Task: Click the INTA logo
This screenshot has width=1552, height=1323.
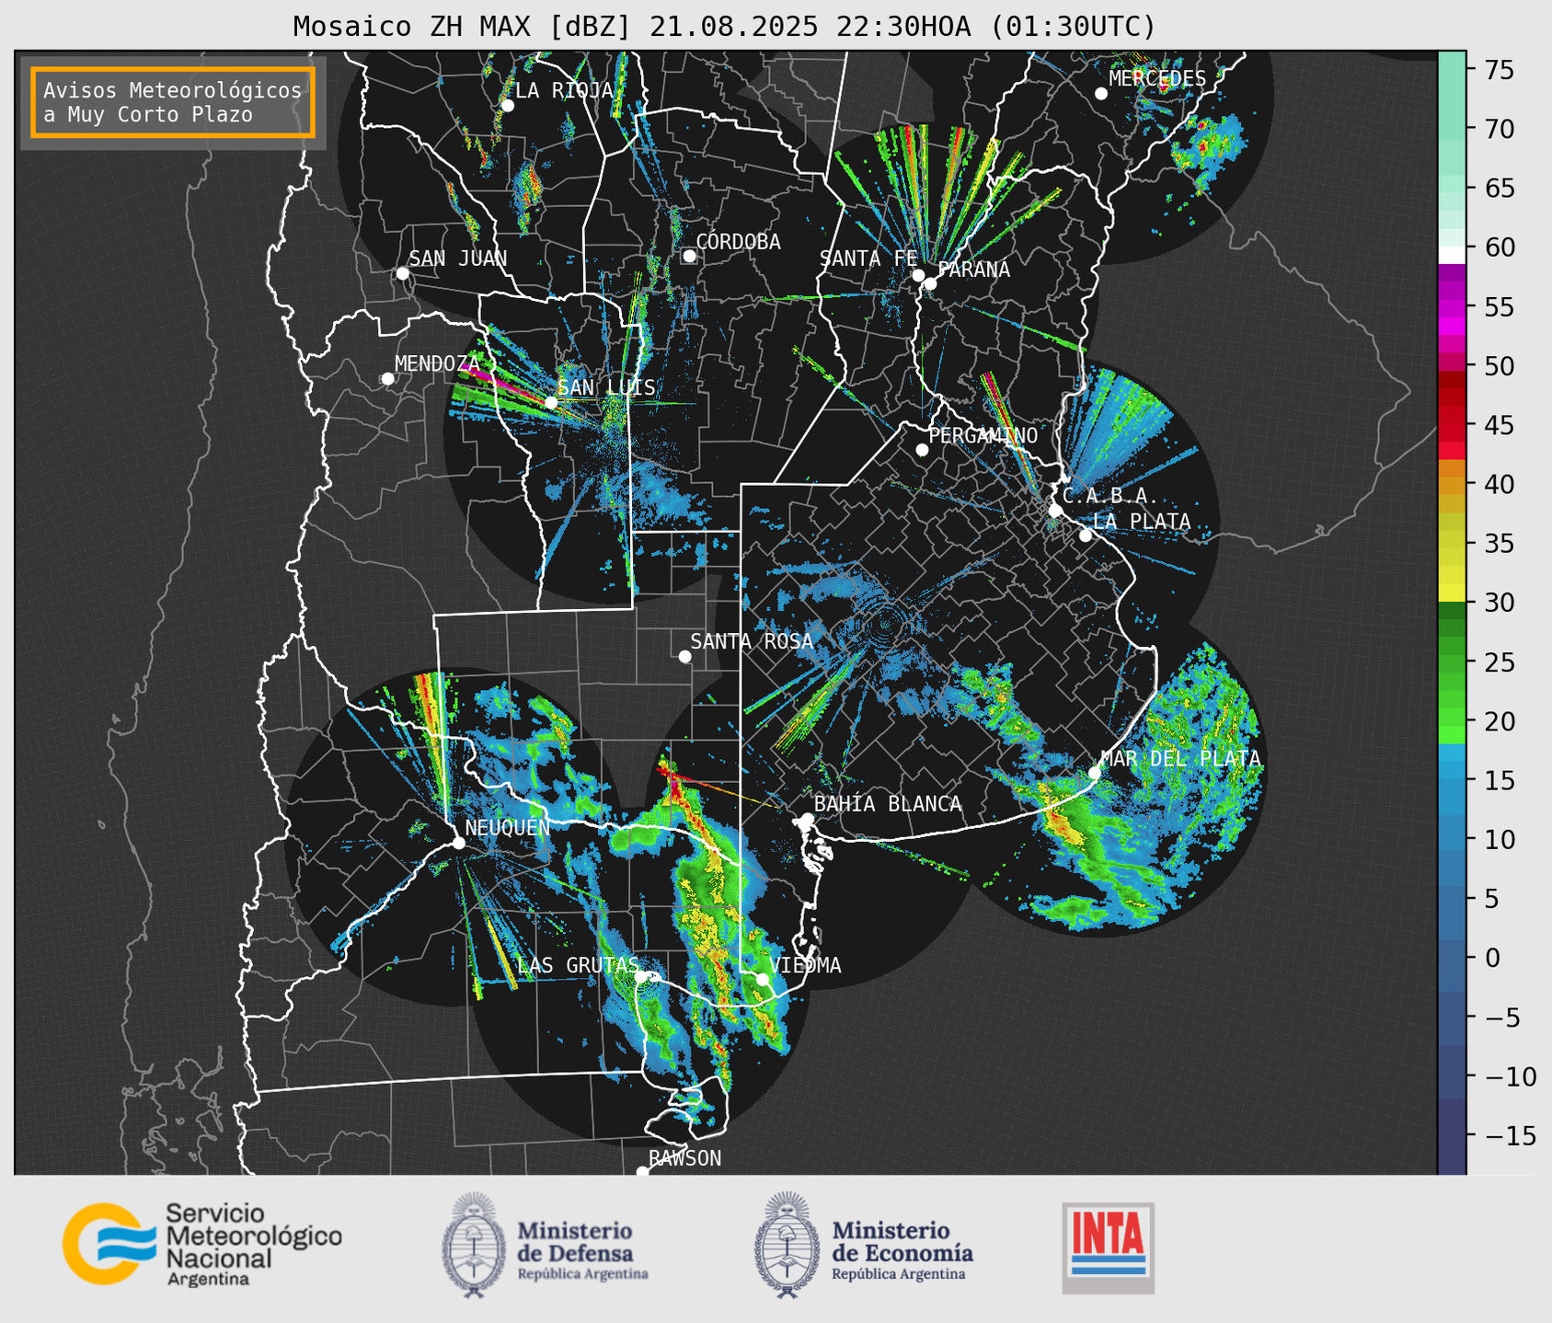Action: 1109,1248
